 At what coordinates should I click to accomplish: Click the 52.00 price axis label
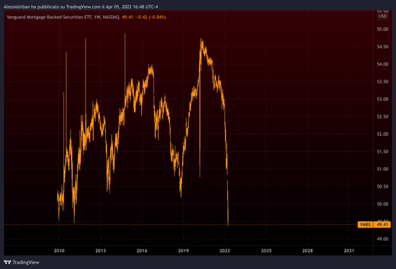click(x=383, y=134)
